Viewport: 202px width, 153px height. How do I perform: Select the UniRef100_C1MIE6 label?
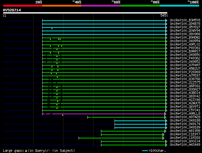pos(185,138)
